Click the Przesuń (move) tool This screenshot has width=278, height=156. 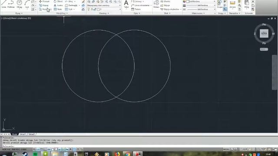point(44,1)
